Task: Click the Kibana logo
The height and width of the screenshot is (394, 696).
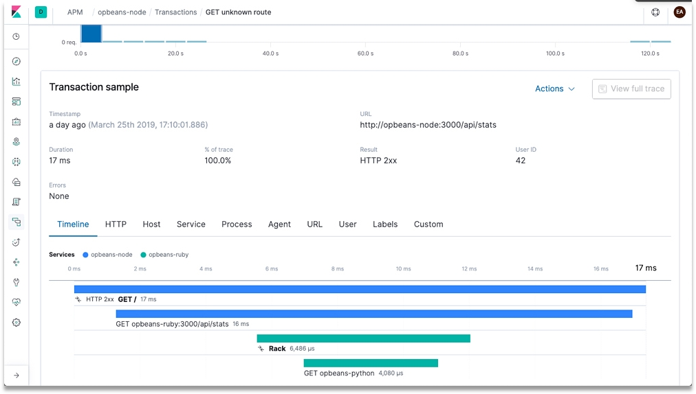Action: pyautogui.click(x=17, y=12)
